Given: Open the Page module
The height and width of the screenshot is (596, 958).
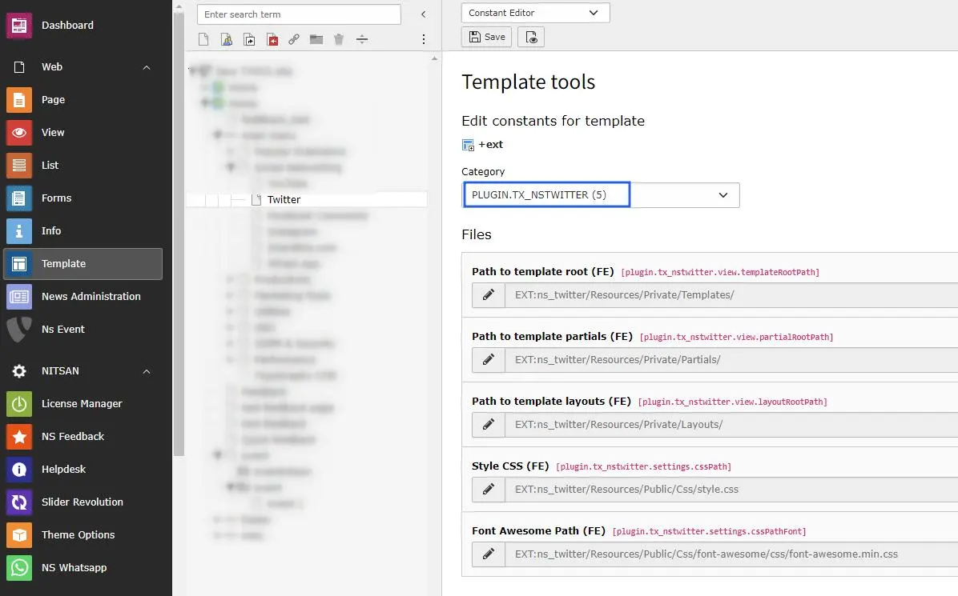Looking at the screenshot, I should pyautogui.click(x=83, y=99).
